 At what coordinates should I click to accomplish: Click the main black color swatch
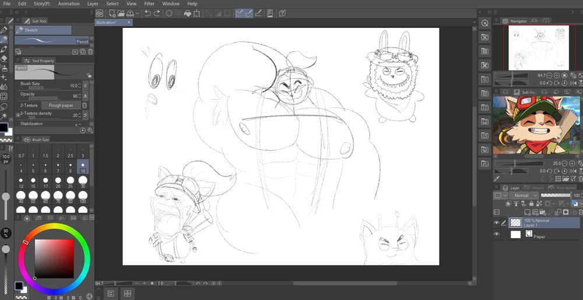pos(3,128)
